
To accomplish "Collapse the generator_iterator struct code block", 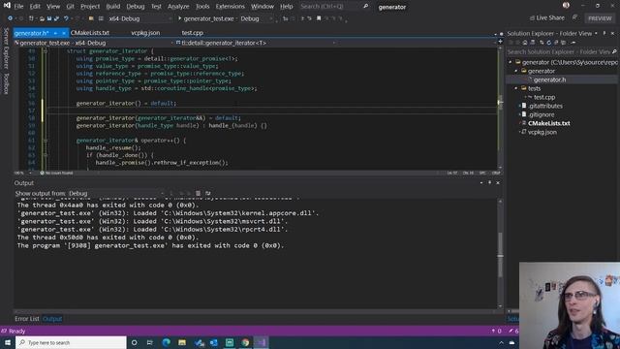I will pos(46,51).
